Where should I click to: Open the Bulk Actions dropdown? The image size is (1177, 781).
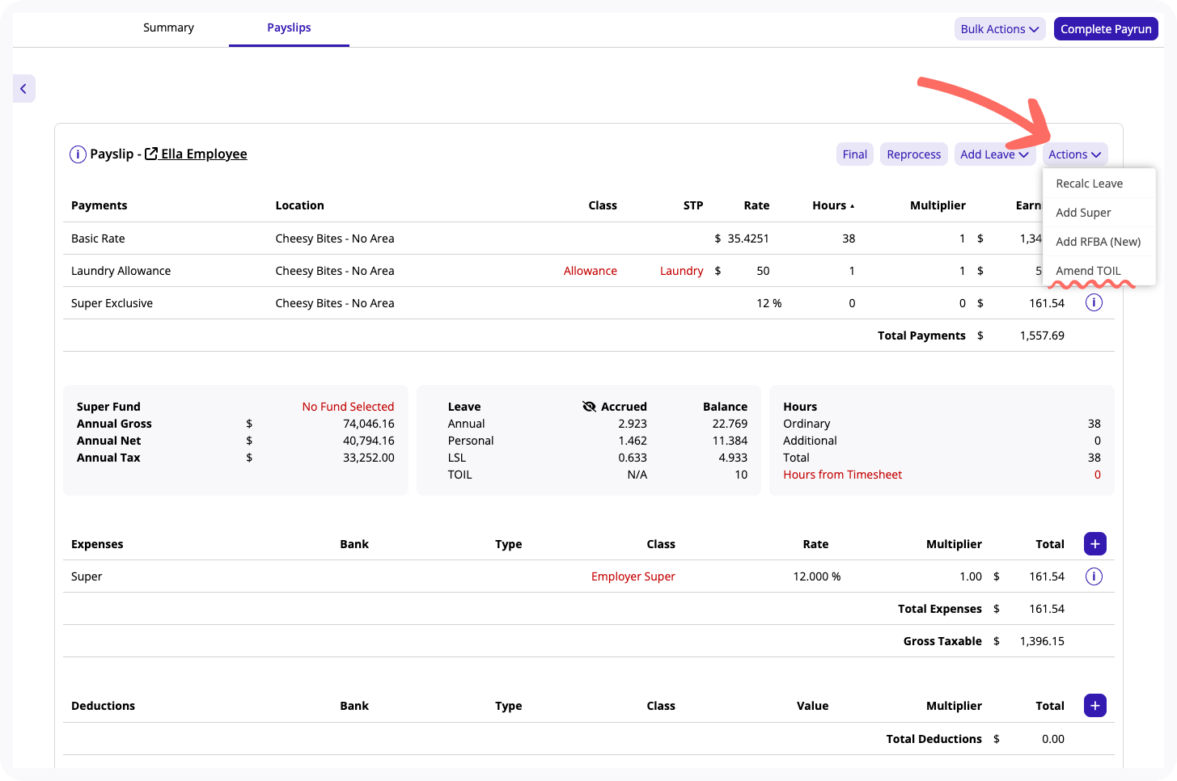(x=1000, y=29)
